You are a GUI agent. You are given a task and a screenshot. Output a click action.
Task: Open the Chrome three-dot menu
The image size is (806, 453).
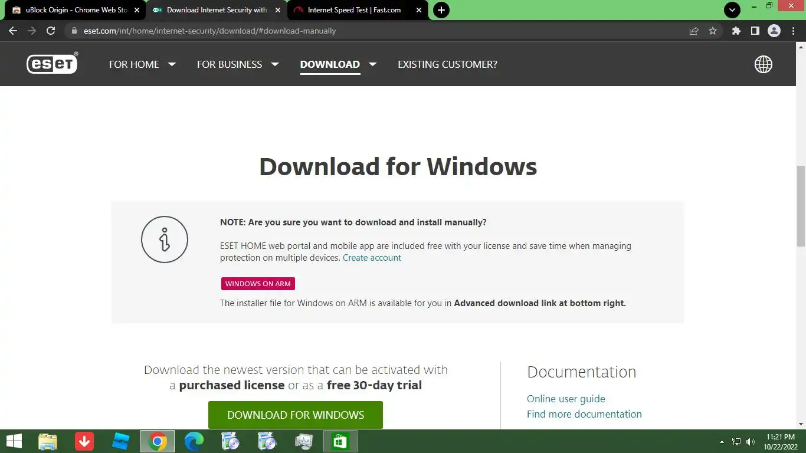pos(793,31)
